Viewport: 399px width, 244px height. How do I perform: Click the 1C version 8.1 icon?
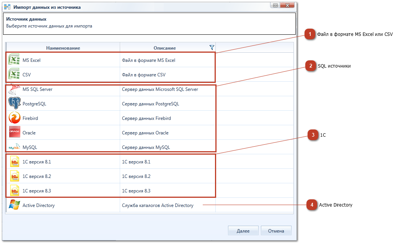(x=15, y=162)
